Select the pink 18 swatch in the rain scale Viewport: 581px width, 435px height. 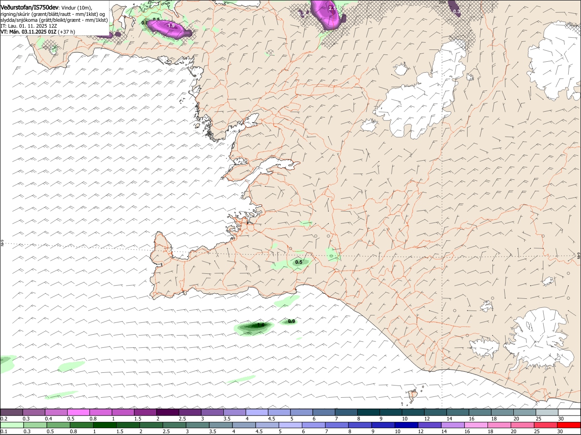[498, 425]
